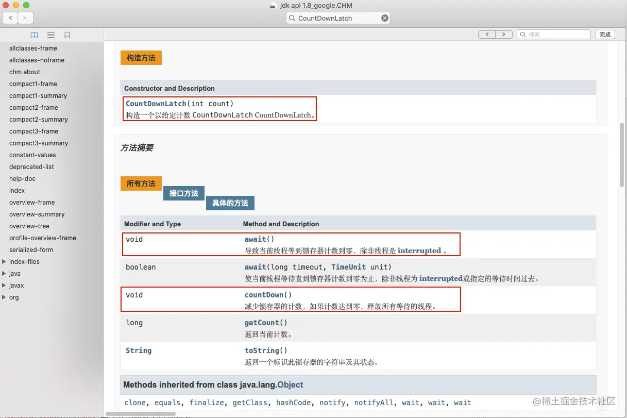Open the await(long timeout) method link
Screen dimensions: 627x418
point(256,267)
